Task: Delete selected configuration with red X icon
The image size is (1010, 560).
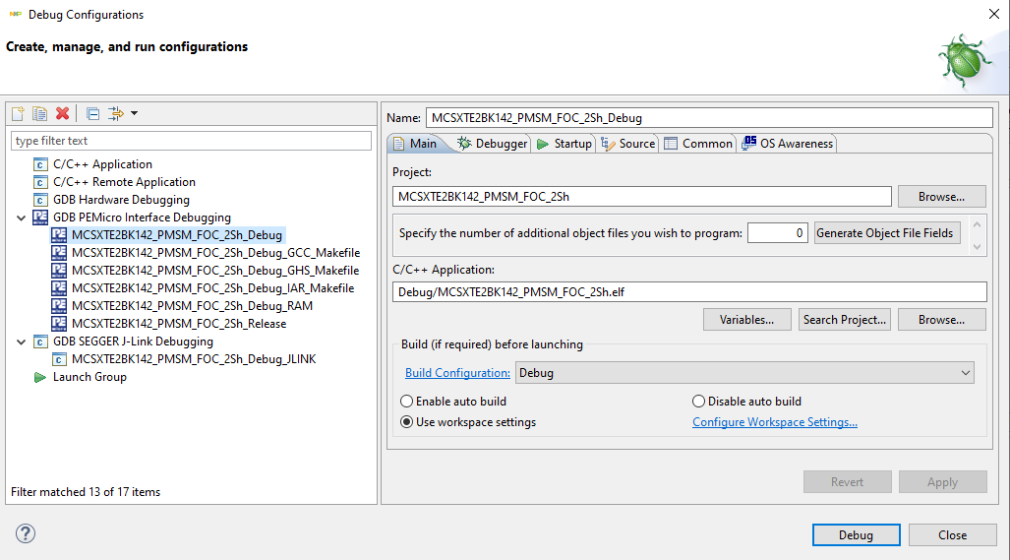Action: 62,114
